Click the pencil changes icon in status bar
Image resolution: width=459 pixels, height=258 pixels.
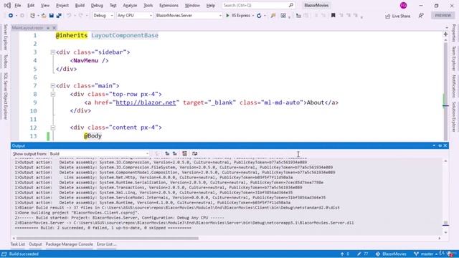click(x=359, y=254)
